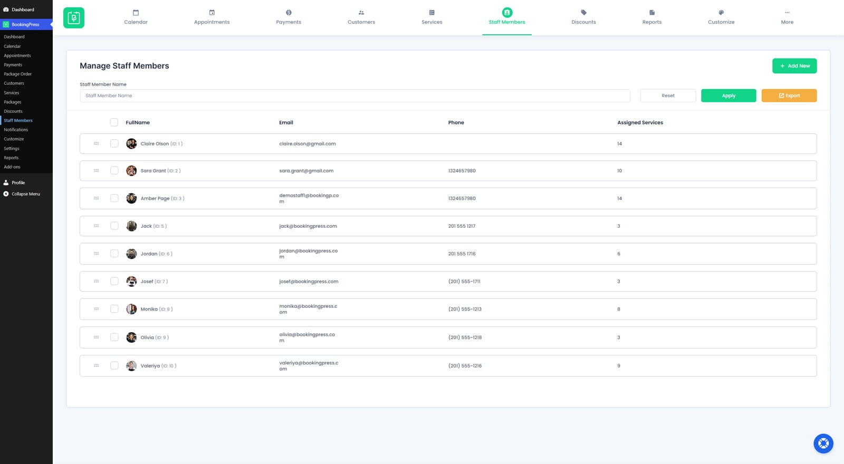This screenshot has height=464, width=844.
Task: Click the orange Export button
Action: [789, 95]
